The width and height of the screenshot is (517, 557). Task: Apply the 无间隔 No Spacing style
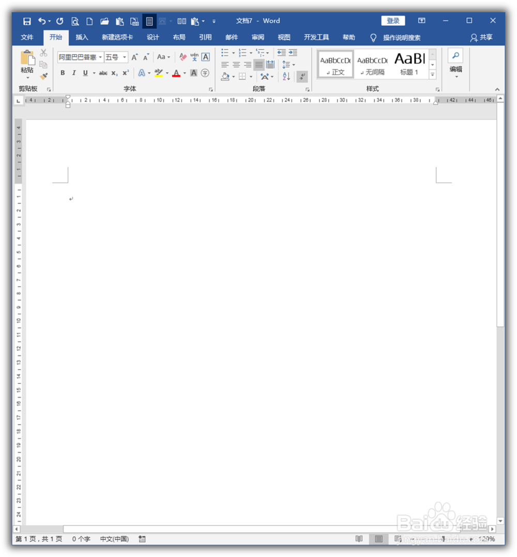pyautogui.click(x=372, y=64)
